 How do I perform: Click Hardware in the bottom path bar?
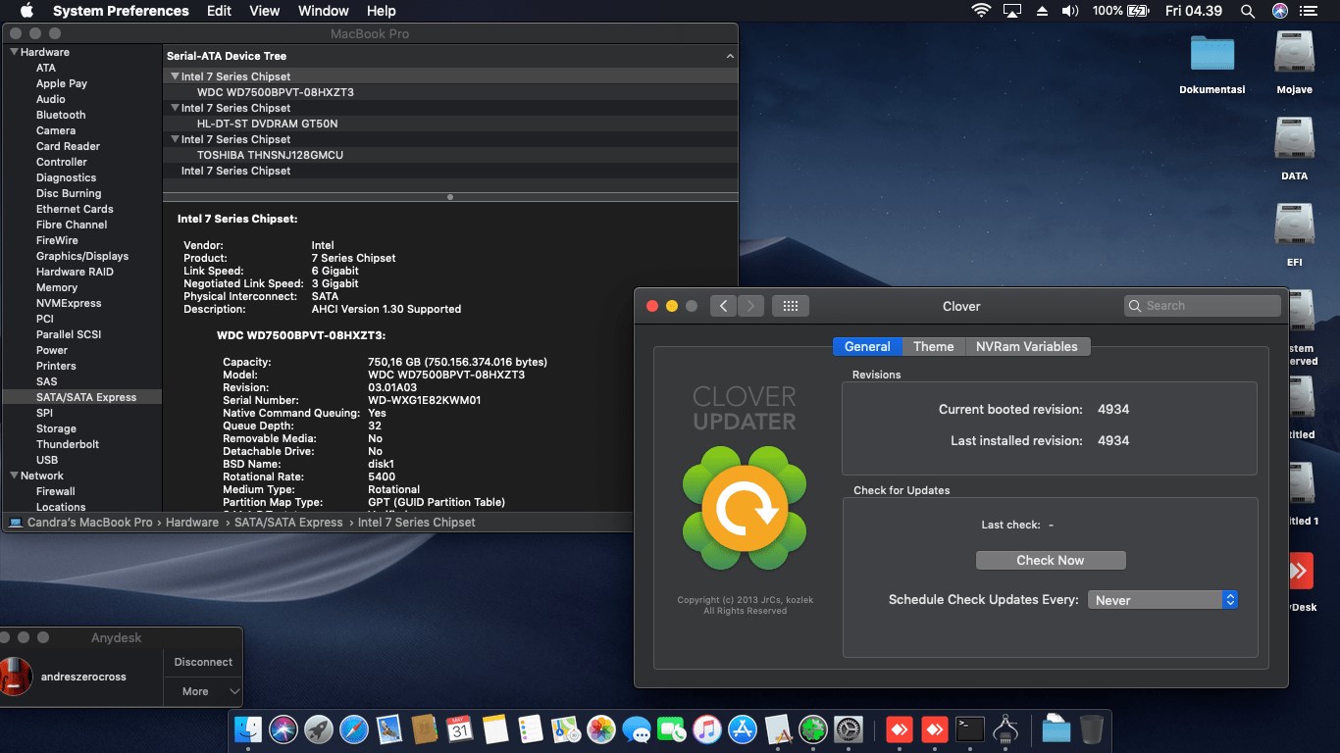(192, 523)
